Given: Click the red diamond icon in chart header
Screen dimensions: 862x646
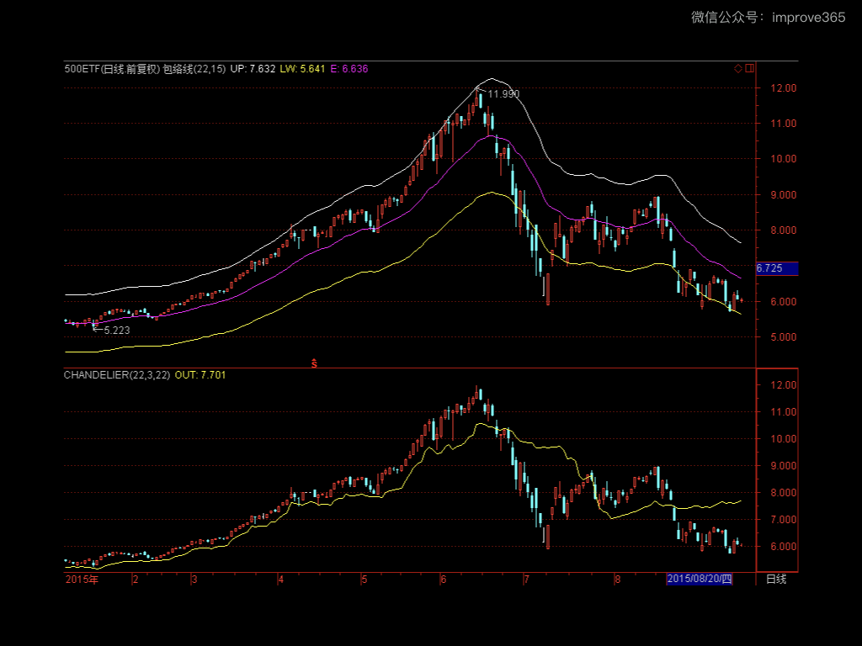Looking at the screenshot, I should (738, 68).
